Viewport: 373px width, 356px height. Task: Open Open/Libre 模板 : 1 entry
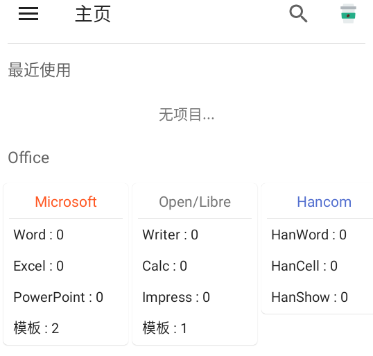tap(164, 328)
